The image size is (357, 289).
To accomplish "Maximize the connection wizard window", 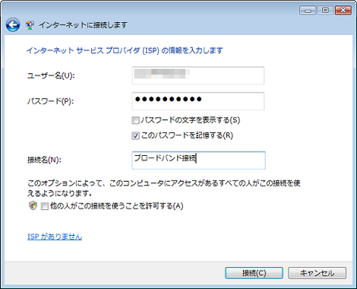I will (x=326, y=11).
